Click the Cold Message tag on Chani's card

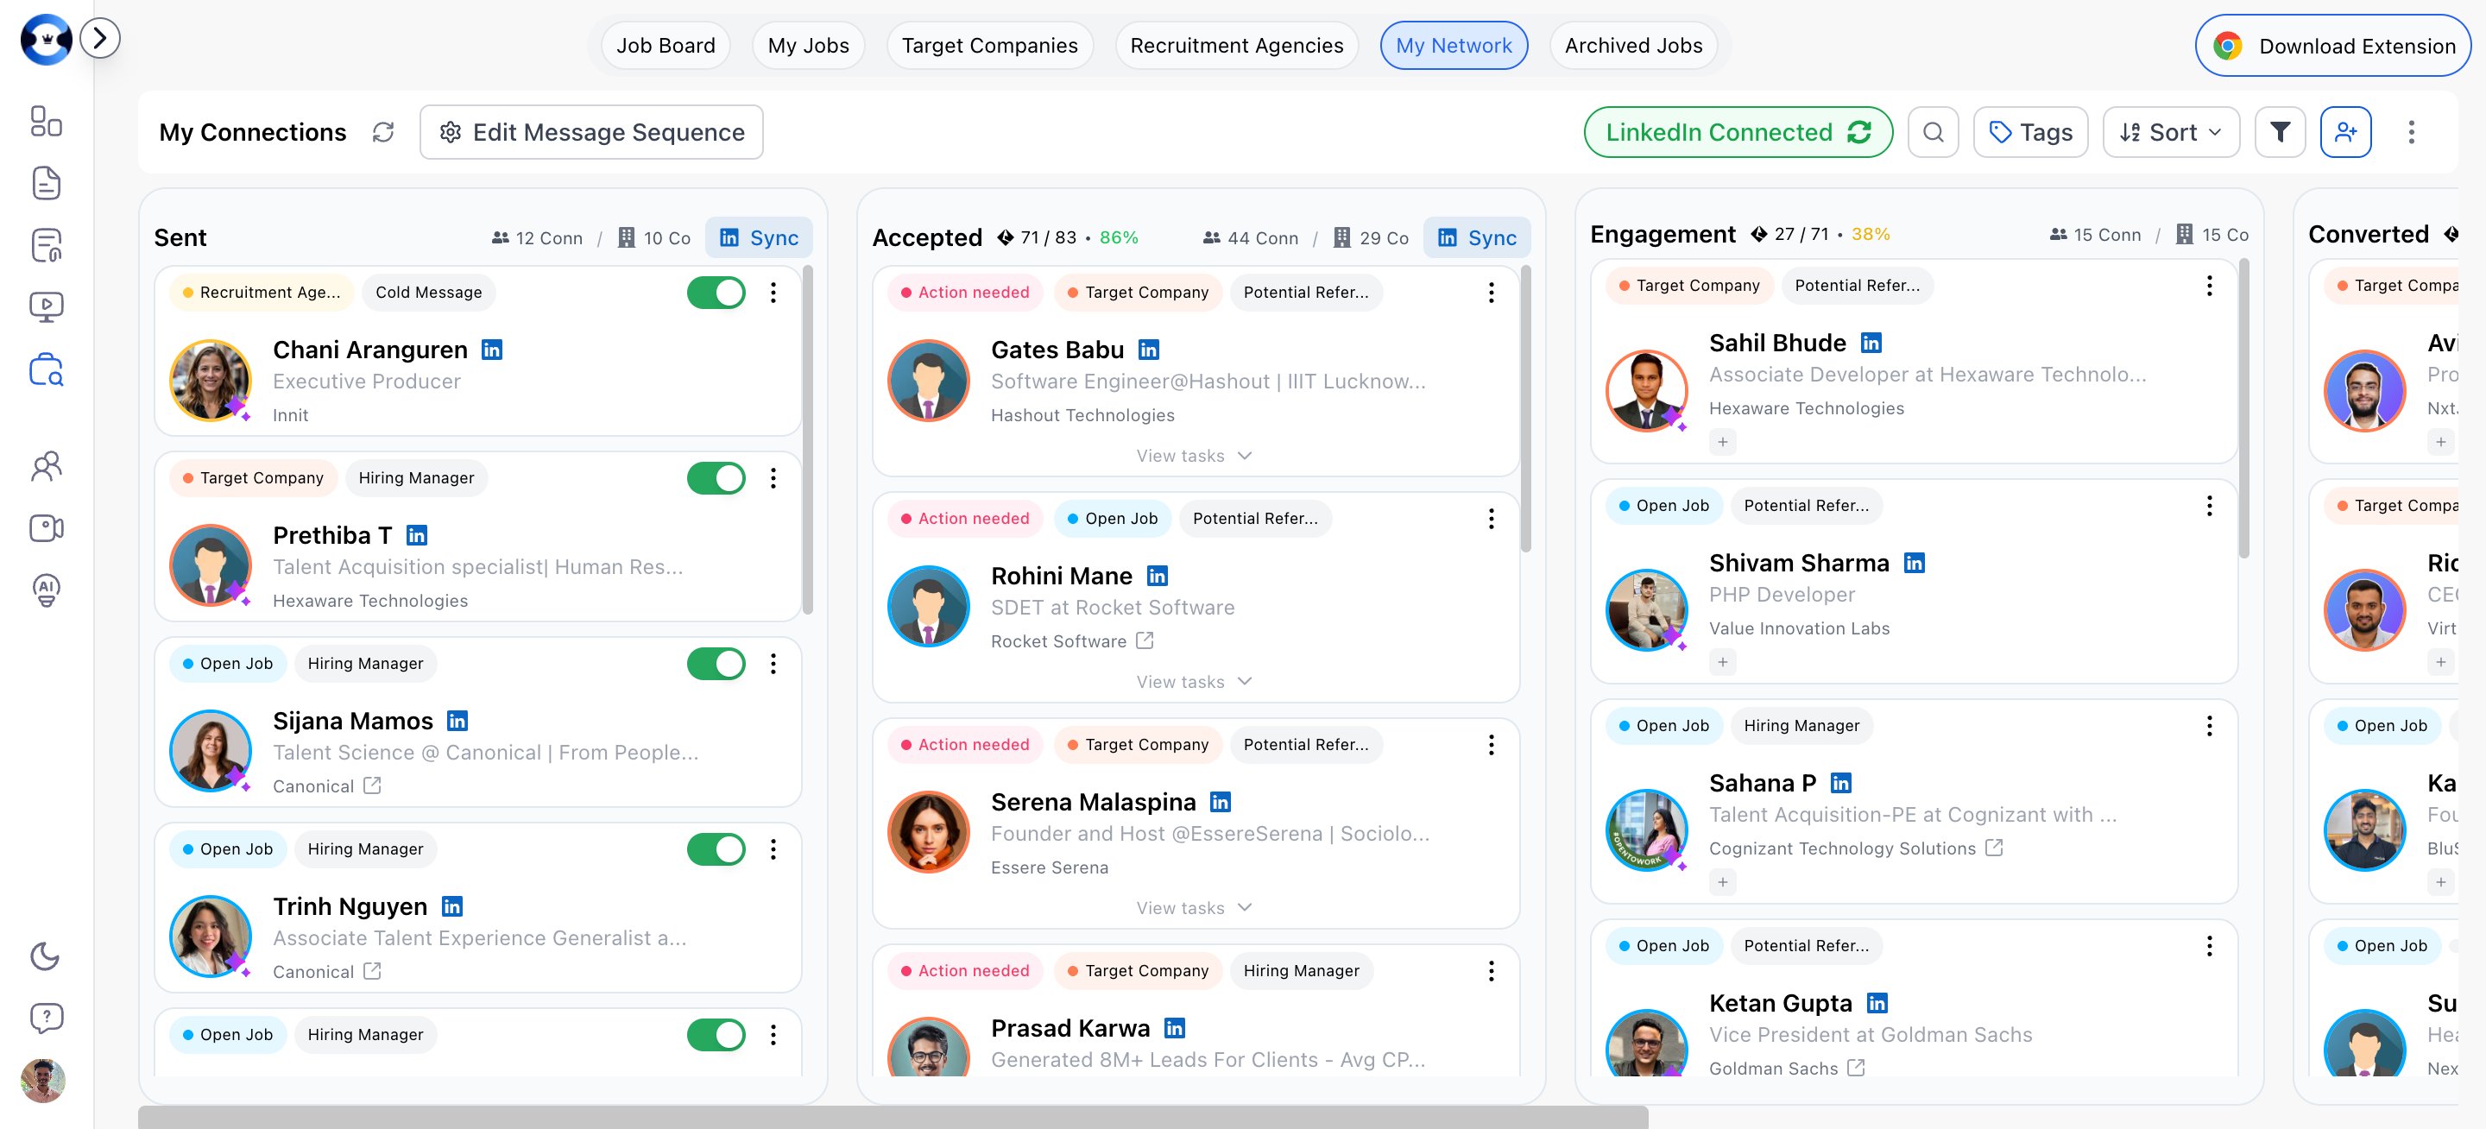(428, 293)
